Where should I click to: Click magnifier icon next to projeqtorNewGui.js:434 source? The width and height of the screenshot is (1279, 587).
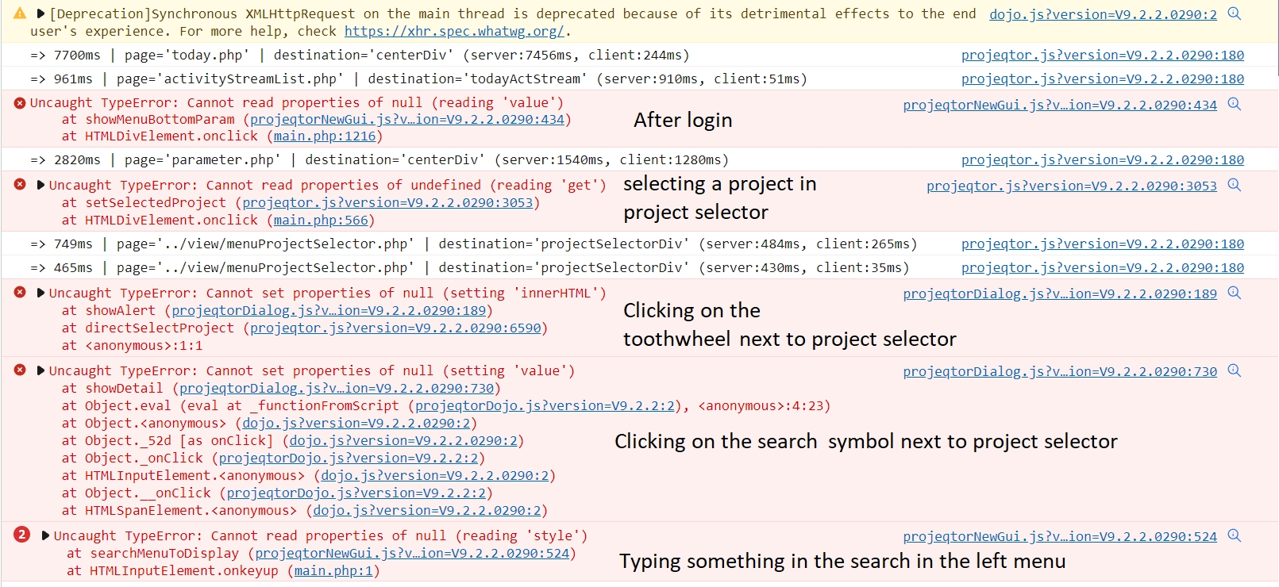1235,104
